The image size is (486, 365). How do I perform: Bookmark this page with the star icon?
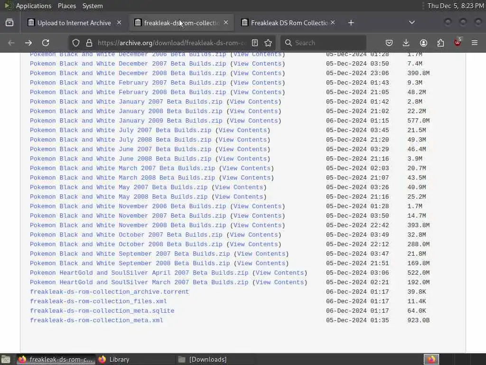269,43
